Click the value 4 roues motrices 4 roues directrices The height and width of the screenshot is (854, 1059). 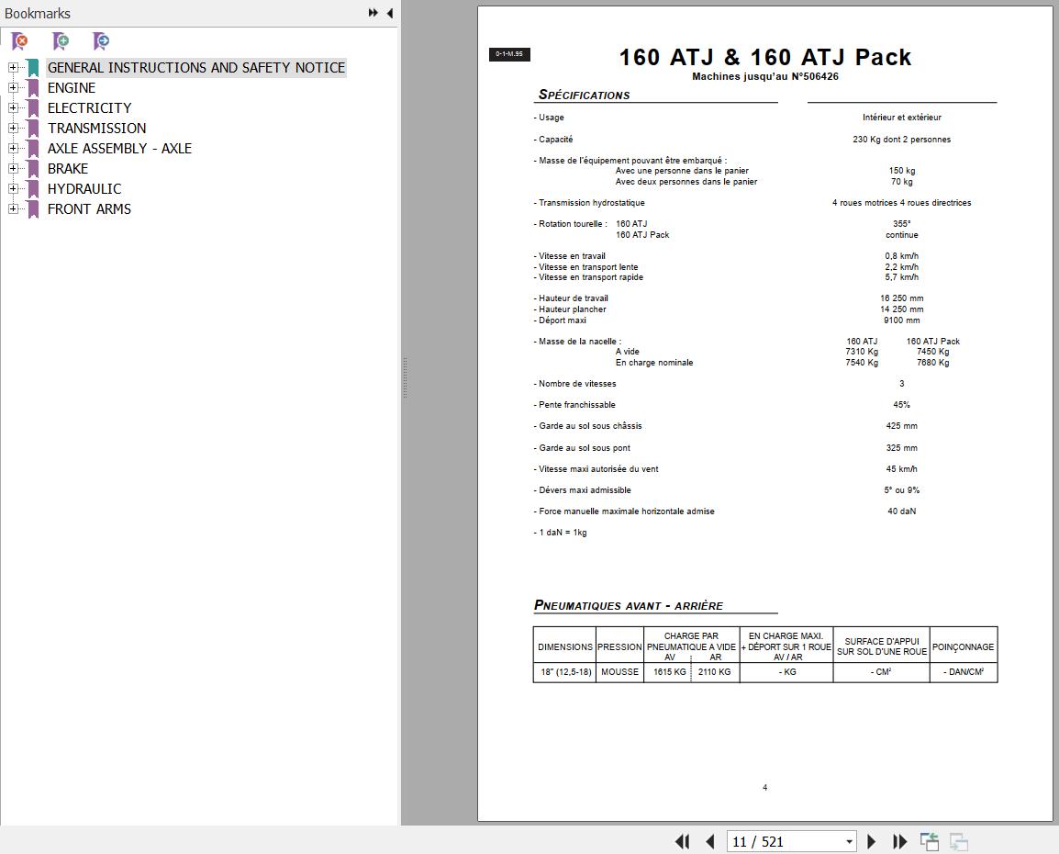pos(902,203)
